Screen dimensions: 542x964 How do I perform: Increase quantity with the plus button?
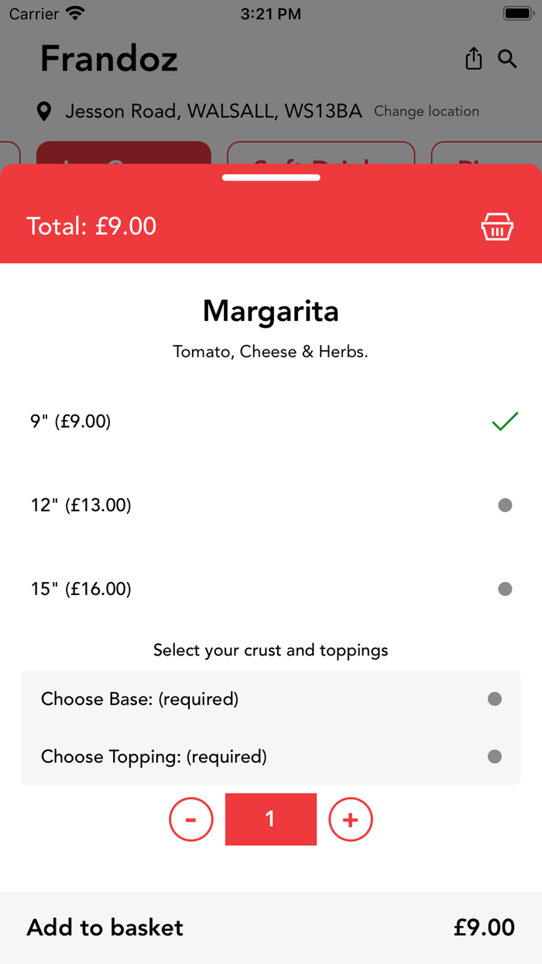click(351, 819)
